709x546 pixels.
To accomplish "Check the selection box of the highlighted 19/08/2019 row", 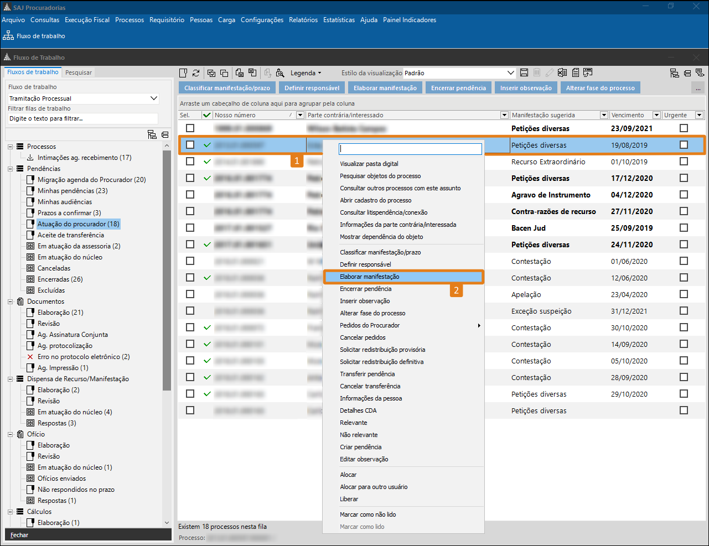I will pyautogui.click(x=190, y=145).
